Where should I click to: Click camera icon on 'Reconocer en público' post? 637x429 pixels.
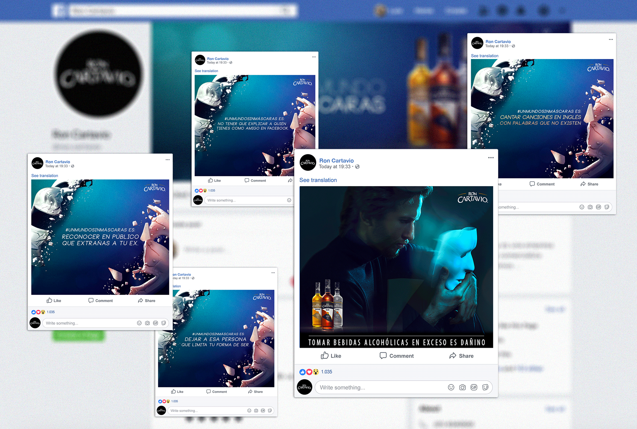pos(147,323)
